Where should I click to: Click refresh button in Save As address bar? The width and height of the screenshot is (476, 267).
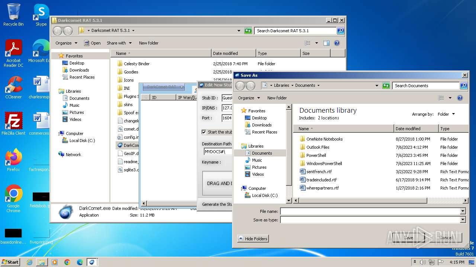click(386, 86)
